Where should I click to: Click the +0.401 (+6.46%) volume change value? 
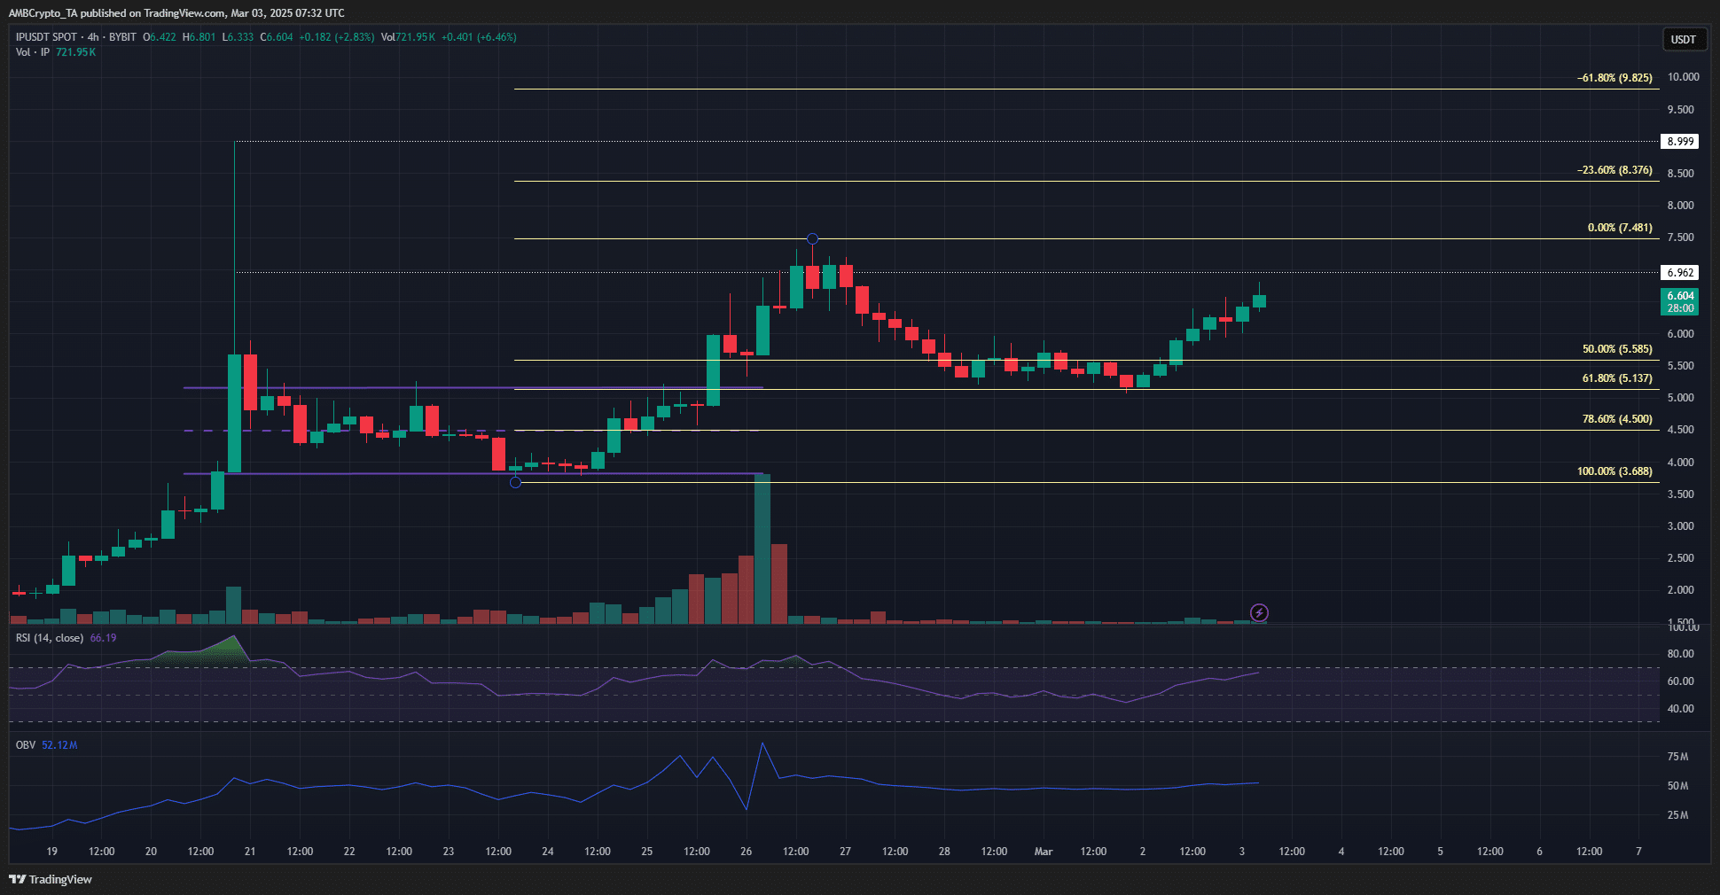coord(478,37)
